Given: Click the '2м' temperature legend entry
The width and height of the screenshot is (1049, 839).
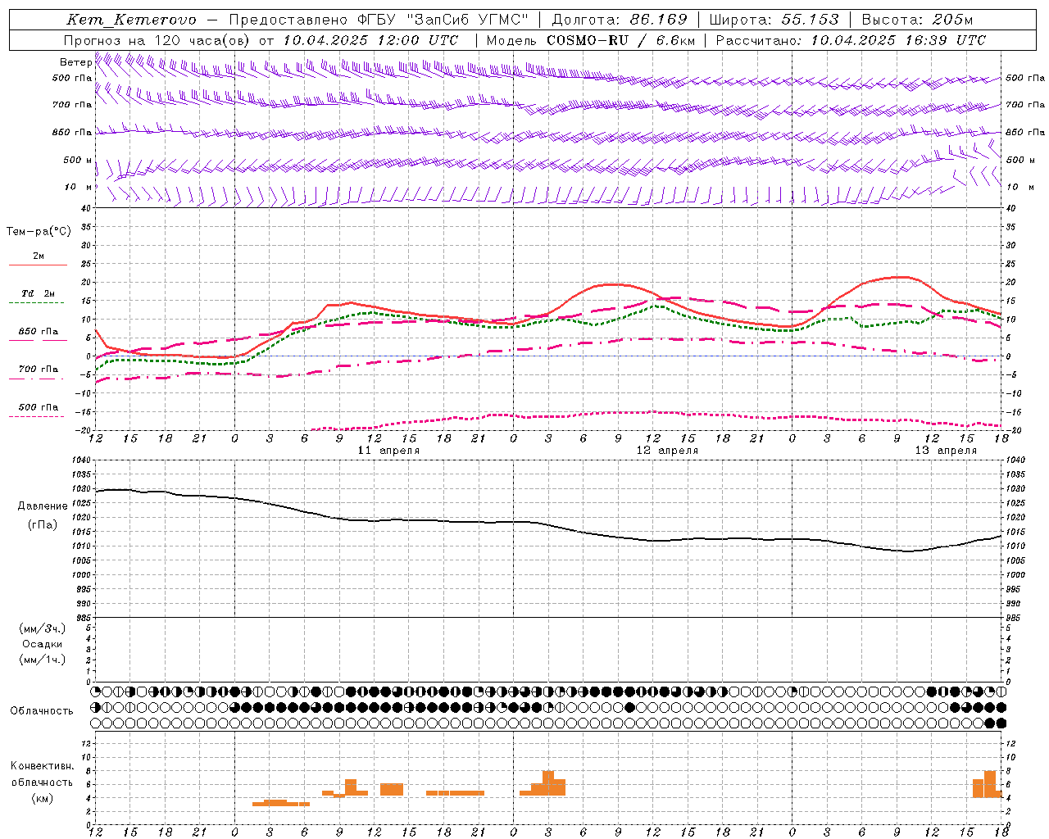Looking at the screenshot, I should pos(39,256).
